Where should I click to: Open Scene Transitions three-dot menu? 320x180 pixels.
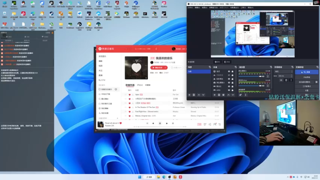(291, 80)
